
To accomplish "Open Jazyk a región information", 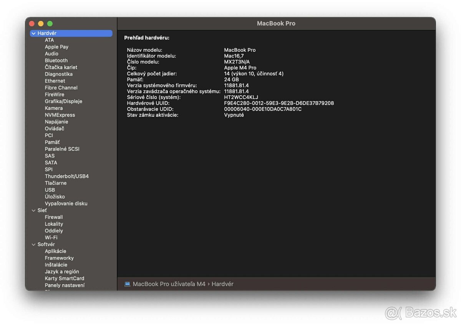I will [61, 271].
